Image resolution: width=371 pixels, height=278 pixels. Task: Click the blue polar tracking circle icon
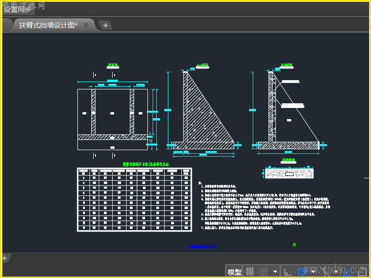[302, 272]
